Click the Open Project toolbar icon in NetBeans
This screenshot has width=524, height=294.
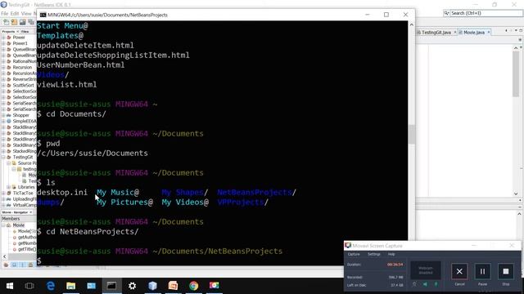pyautogui.click(x=22, y=22)
